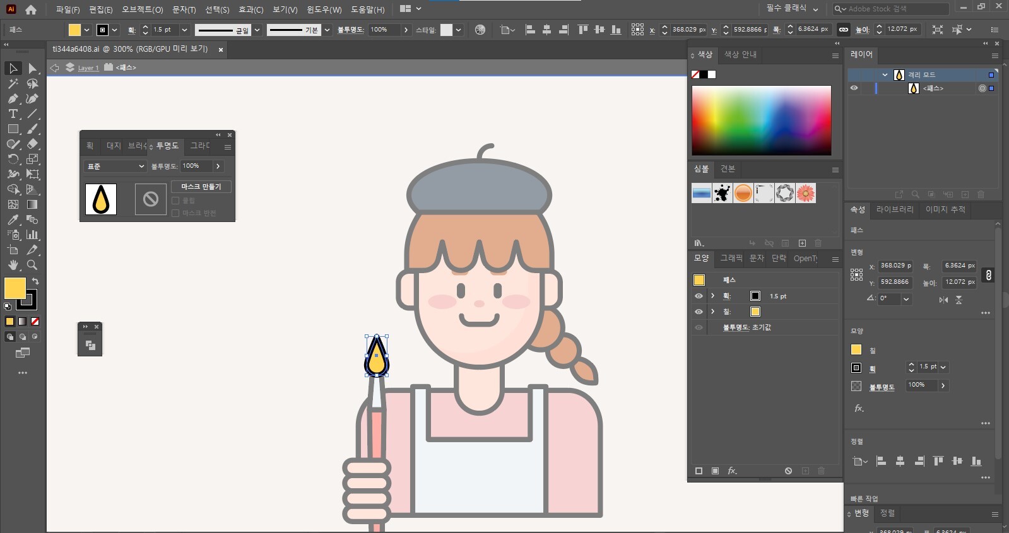Viewport: 1009px width, 533px height.
Task: Choose the Magic Wand tool
Action: tap(13, 83)
